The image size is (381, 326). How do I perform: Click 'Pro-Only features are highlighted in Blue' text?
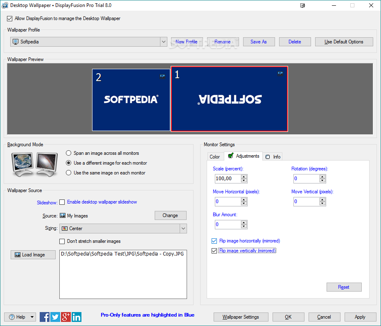click(x=147, y=315)
